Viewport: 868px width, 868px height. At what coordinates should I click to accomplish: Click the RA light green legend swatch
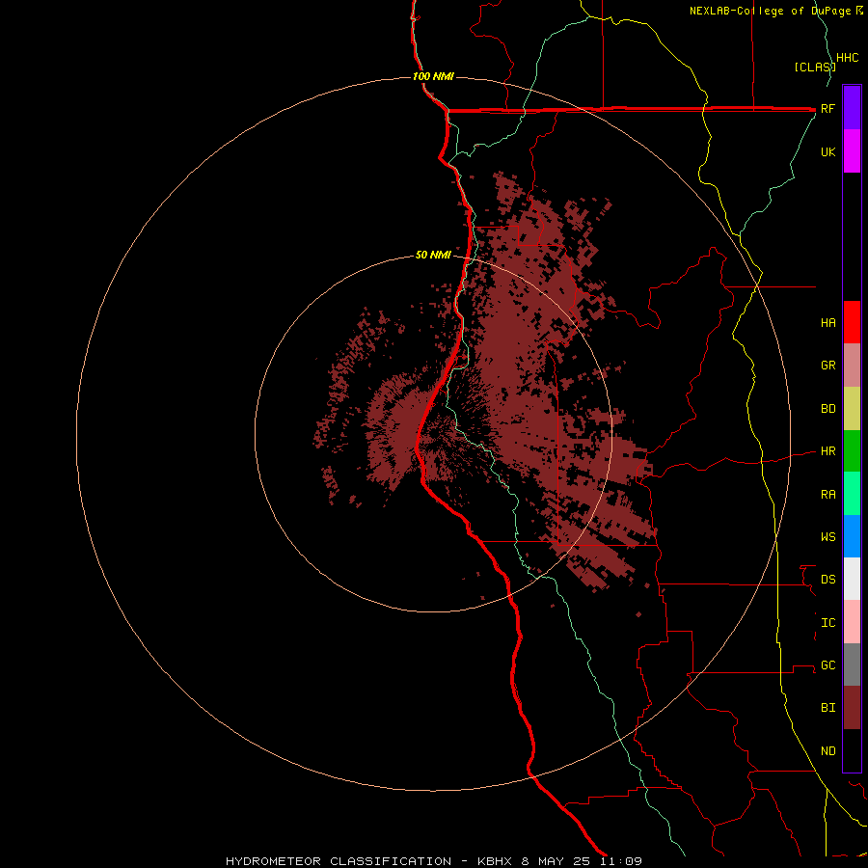click(x=852, y=494)
